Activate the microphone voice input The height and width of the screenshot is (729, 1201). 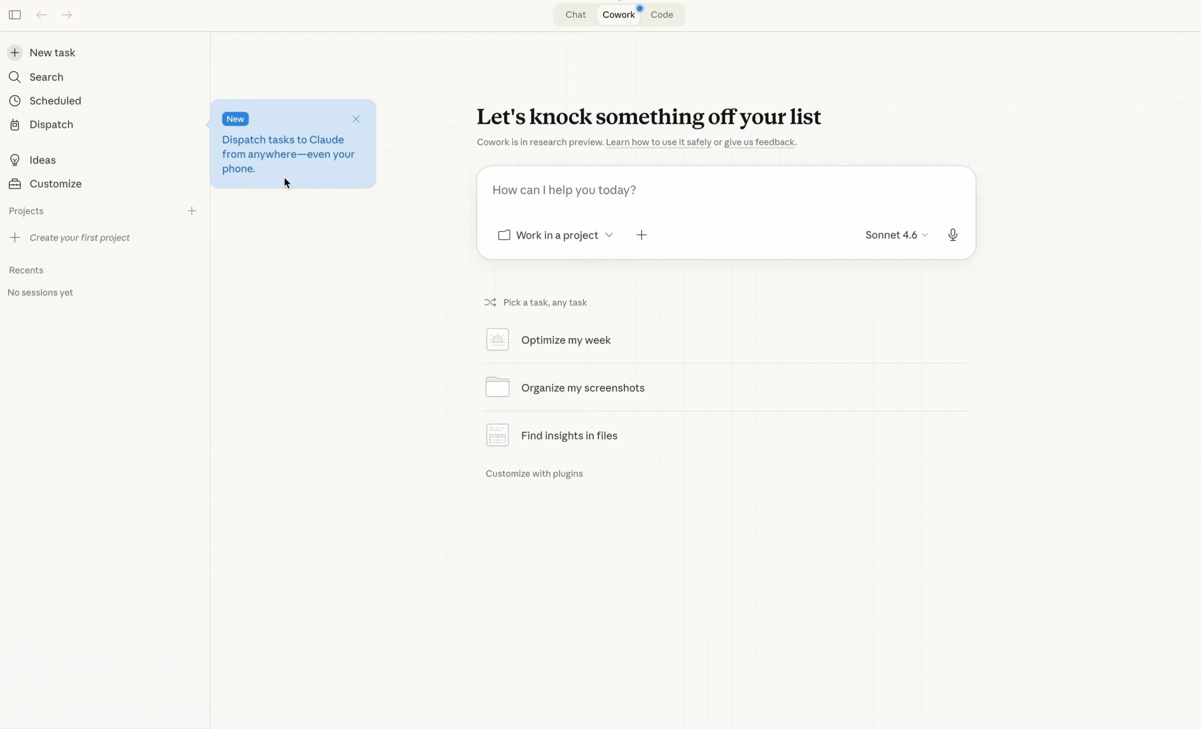(952, 235)
